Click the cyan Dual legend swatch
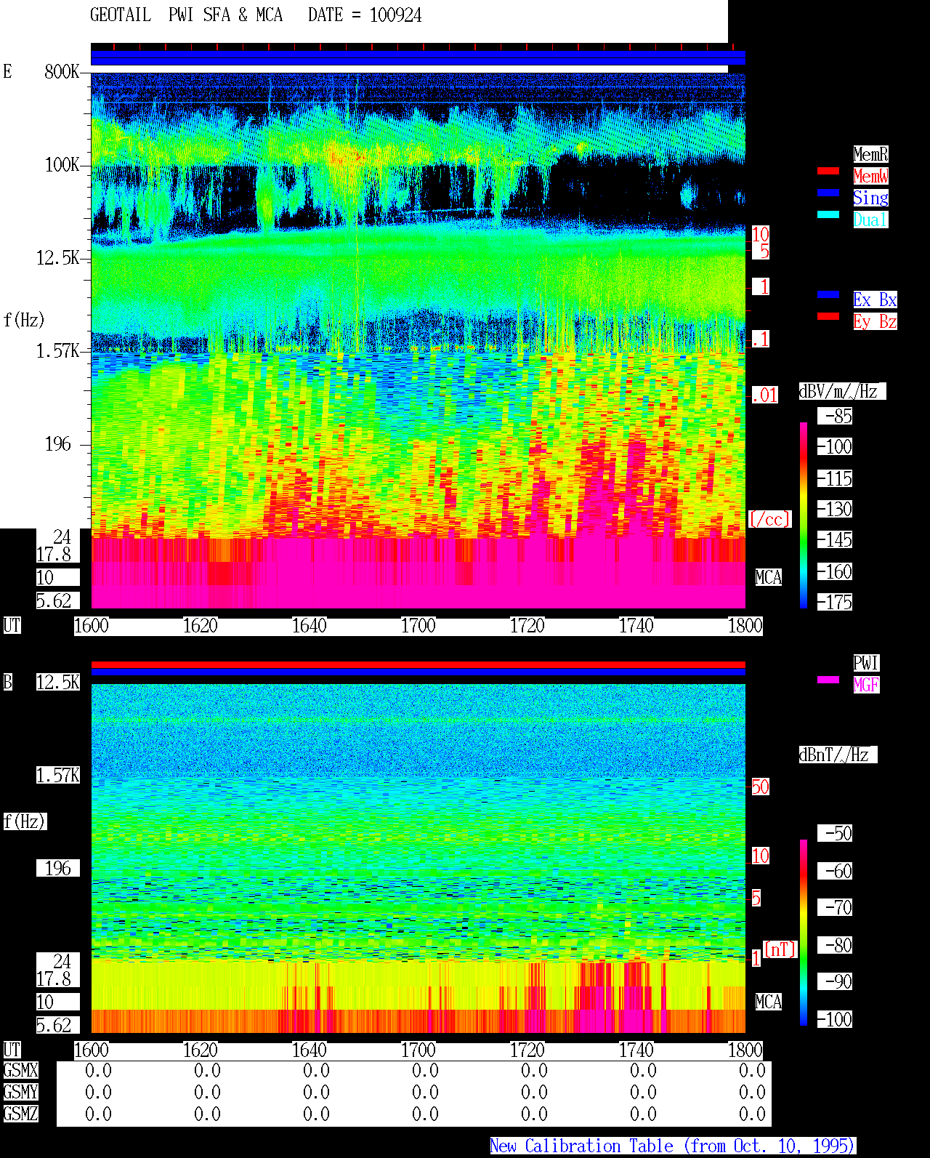930x1158 pixels. coord(828,214)
